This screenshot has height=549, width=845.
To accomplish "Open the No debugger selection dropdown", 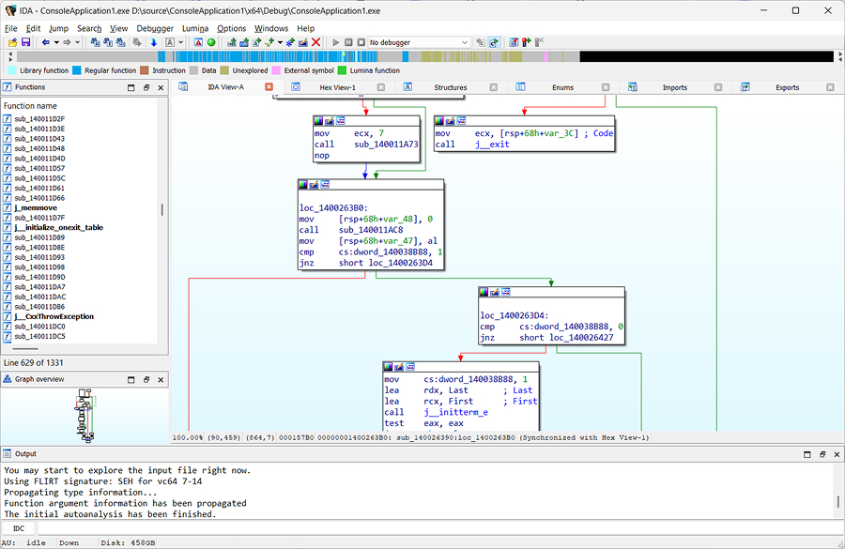I will pyautogui.click(x=465, y=42).
